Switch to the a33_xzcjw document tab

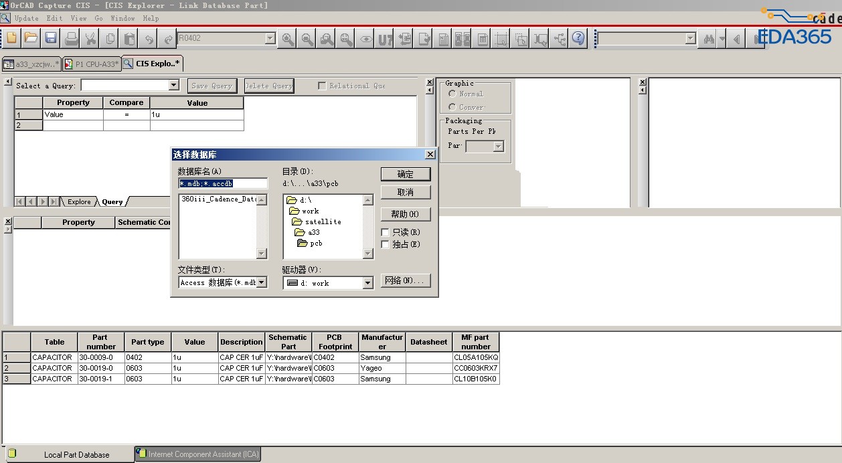click(x=31, y=64)
